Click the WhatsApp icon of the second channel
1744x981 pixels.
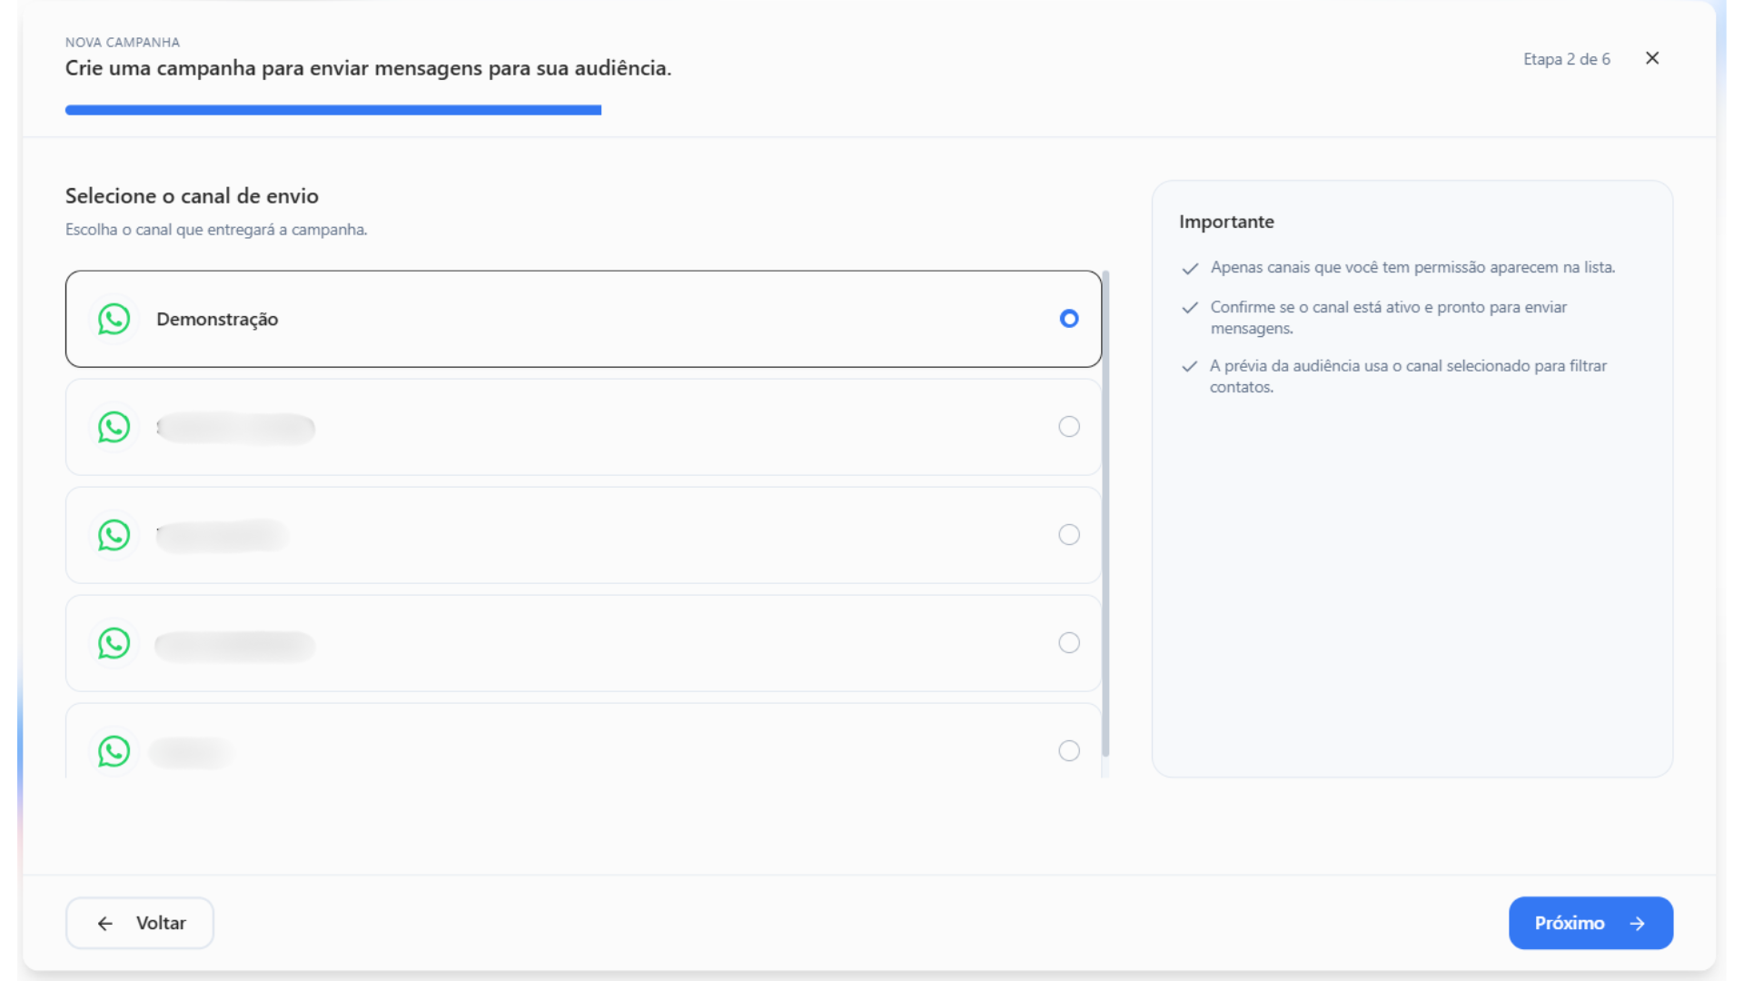point(114,427)
